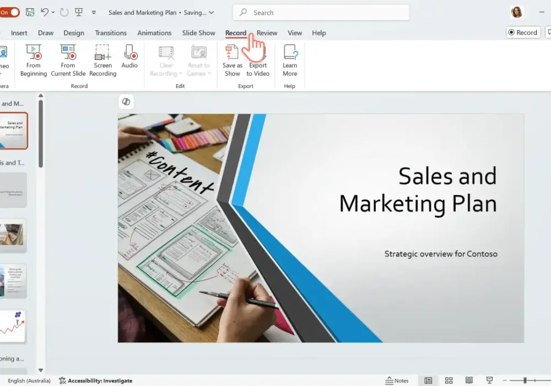Switch to the Draw tab
Viewport: 551px width, 386px height.
coord(46,33)
